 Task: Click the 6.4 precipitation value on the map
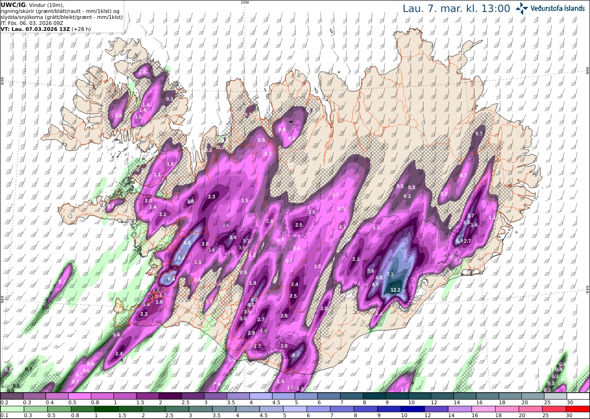pos(171,279)
